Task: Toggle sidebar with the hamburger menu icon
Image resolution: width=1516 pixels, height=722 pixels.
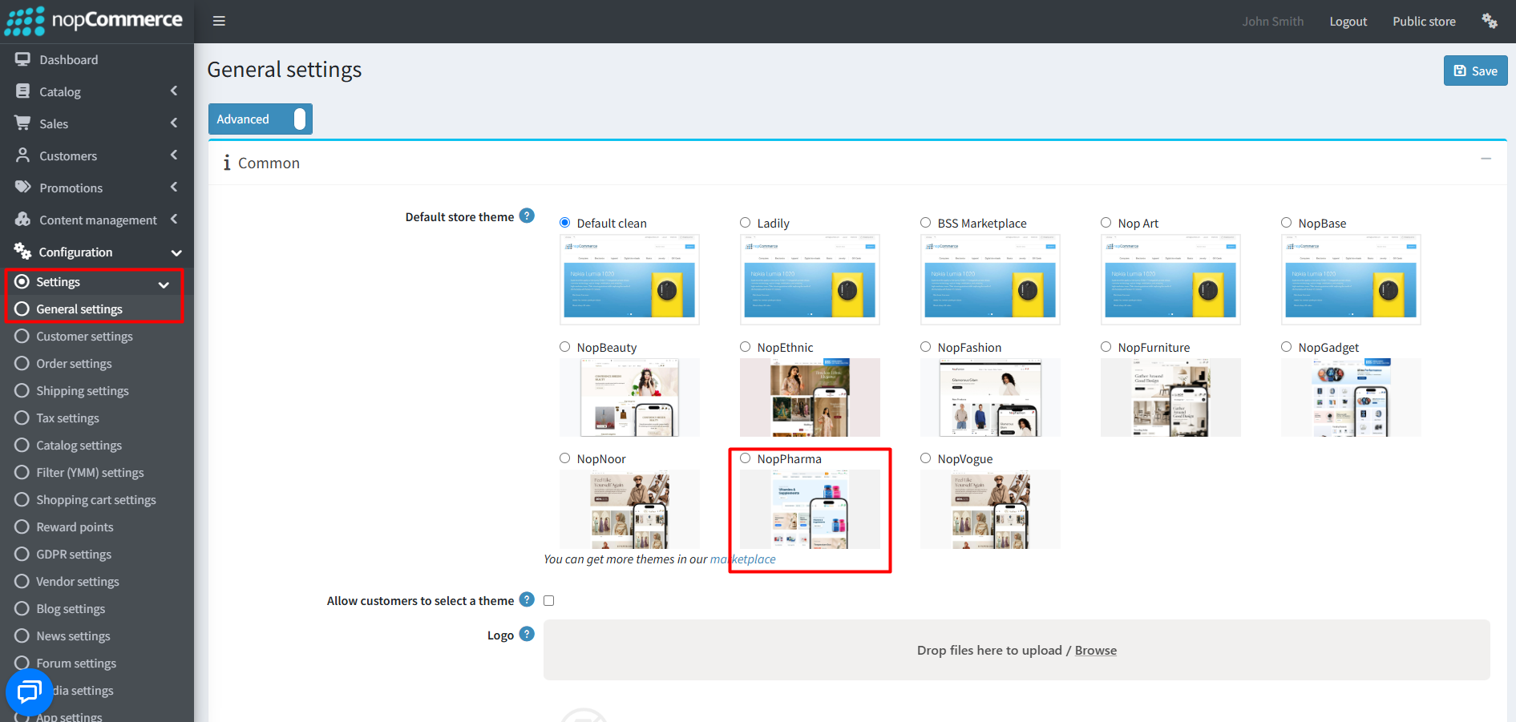Action: (219, 21)
